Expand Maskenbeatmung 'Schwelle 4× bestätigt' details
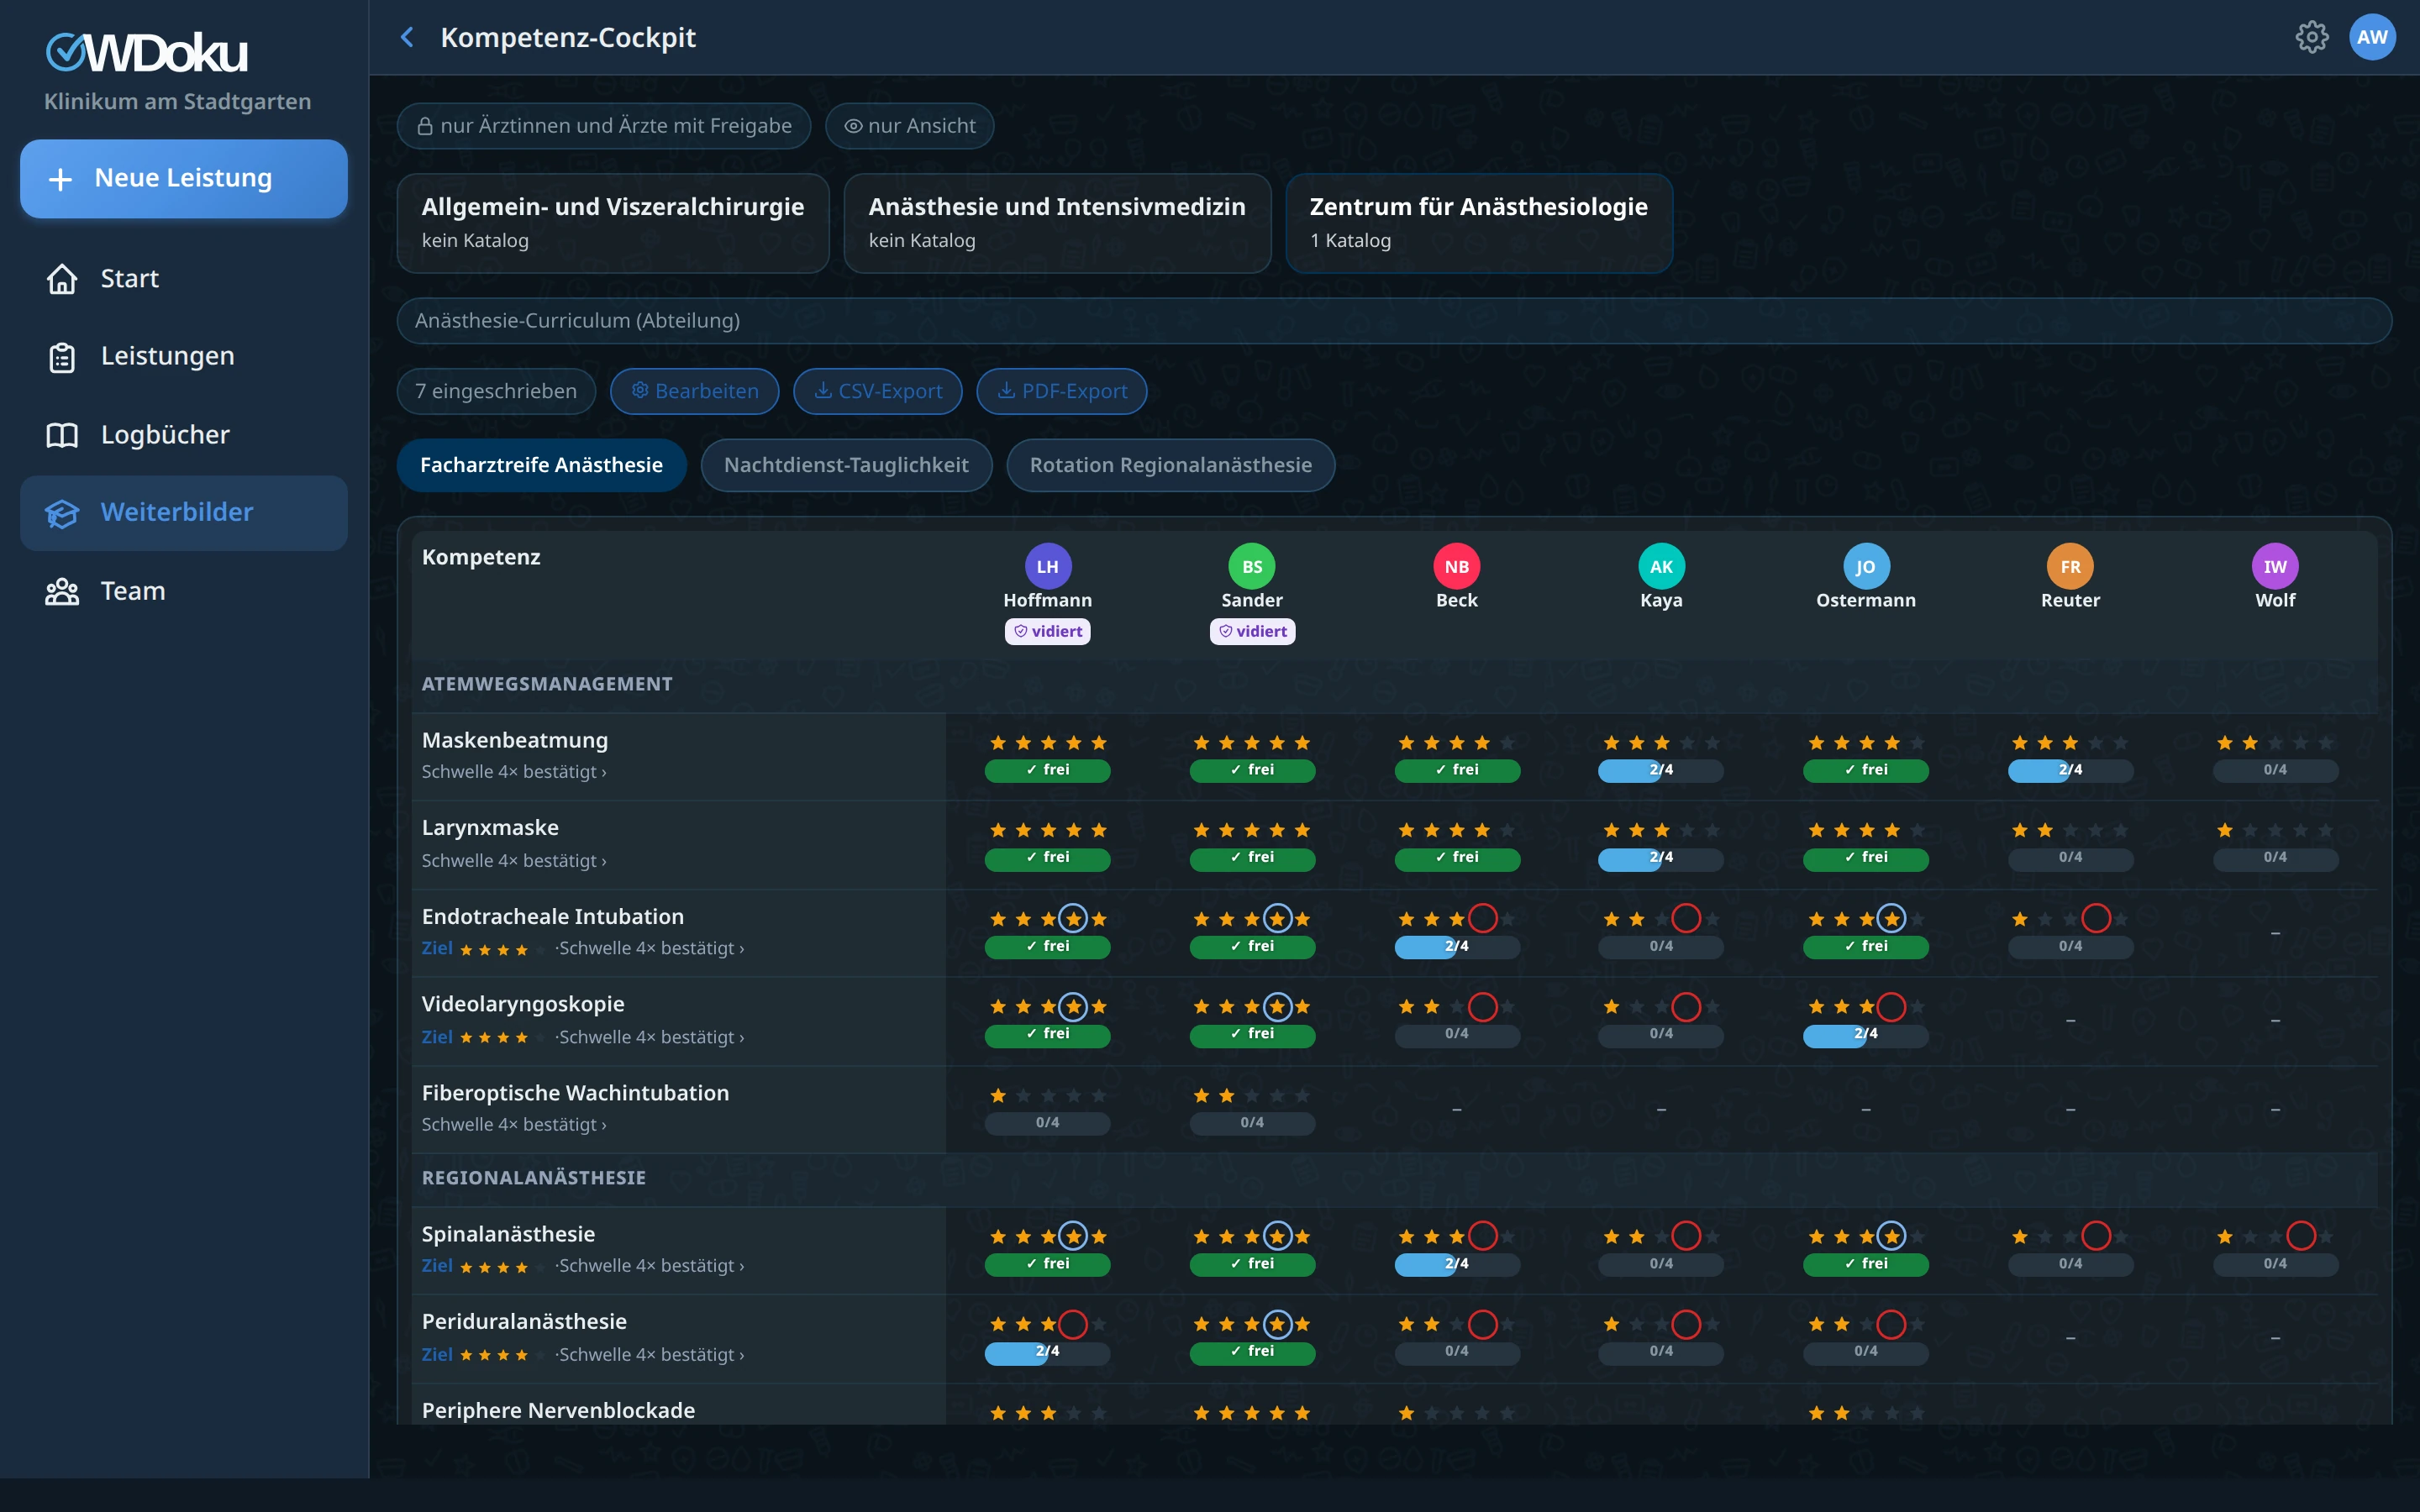The height and width of the screenshot is (1512, 2420). (x=514, y=772)
